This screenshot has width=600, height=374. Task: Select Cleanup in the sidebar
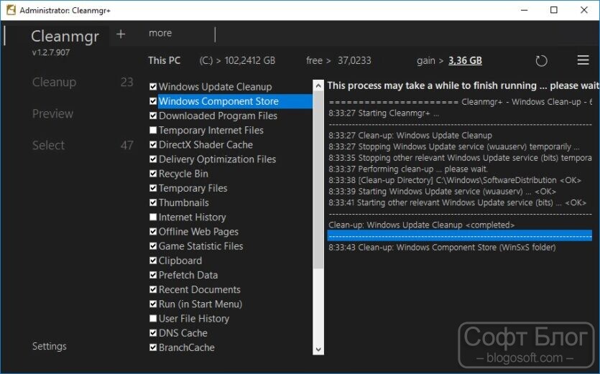pos(54,83)
